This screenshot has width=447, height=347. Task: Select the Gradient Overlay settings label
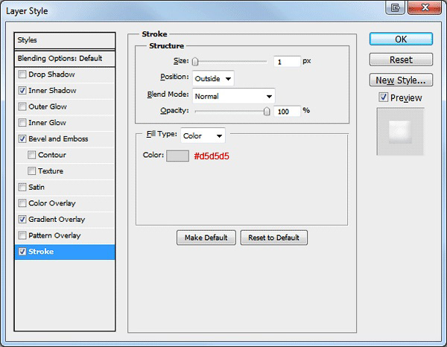(57, 220)
